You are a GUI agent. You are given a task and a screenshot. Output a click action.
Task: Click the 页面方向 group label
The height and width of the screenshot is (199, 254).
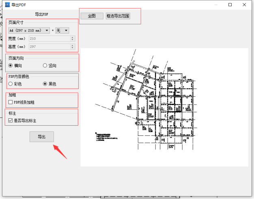coord(16,58)
